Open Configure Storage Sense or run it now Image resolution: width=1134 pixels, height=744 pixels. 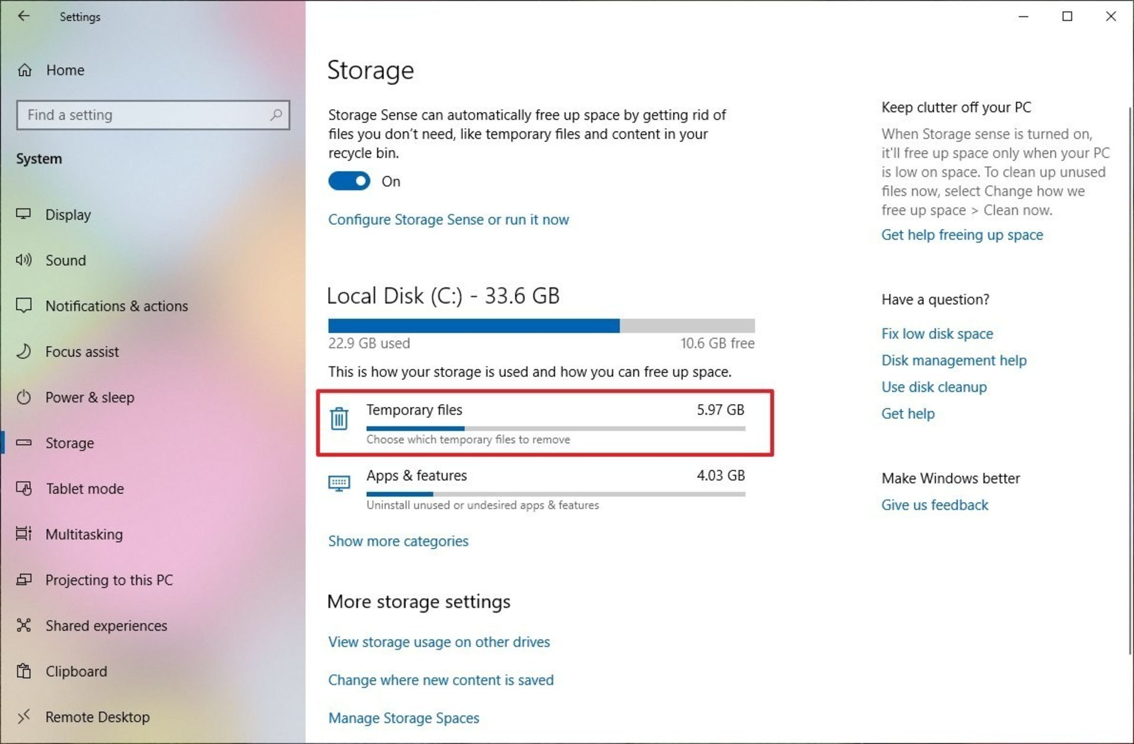click(448, 219)
